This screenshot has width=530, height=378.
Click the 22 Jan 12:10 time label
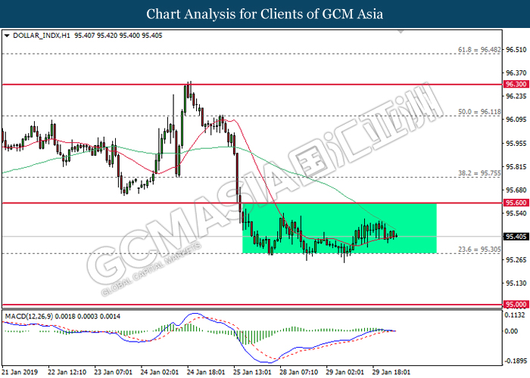tap(67, 372)
